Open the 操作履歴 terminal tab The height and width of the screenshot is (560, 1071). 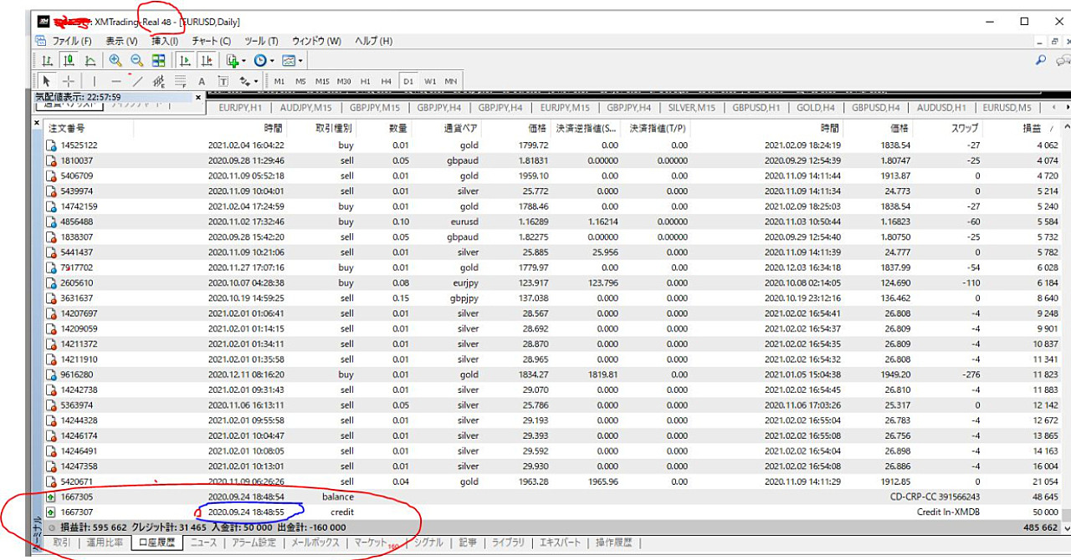(x=613, y=542)
